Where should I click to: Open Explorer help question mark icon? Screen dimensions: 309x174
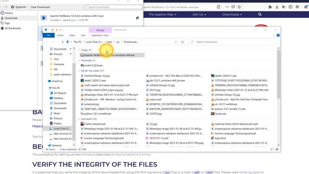coord(278,35)
